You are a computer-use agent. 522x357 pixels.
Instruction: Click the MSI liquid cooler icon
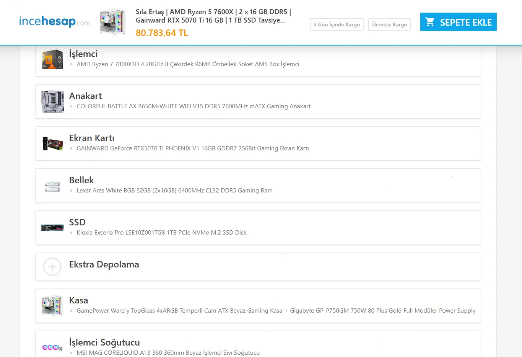(52, 347)
